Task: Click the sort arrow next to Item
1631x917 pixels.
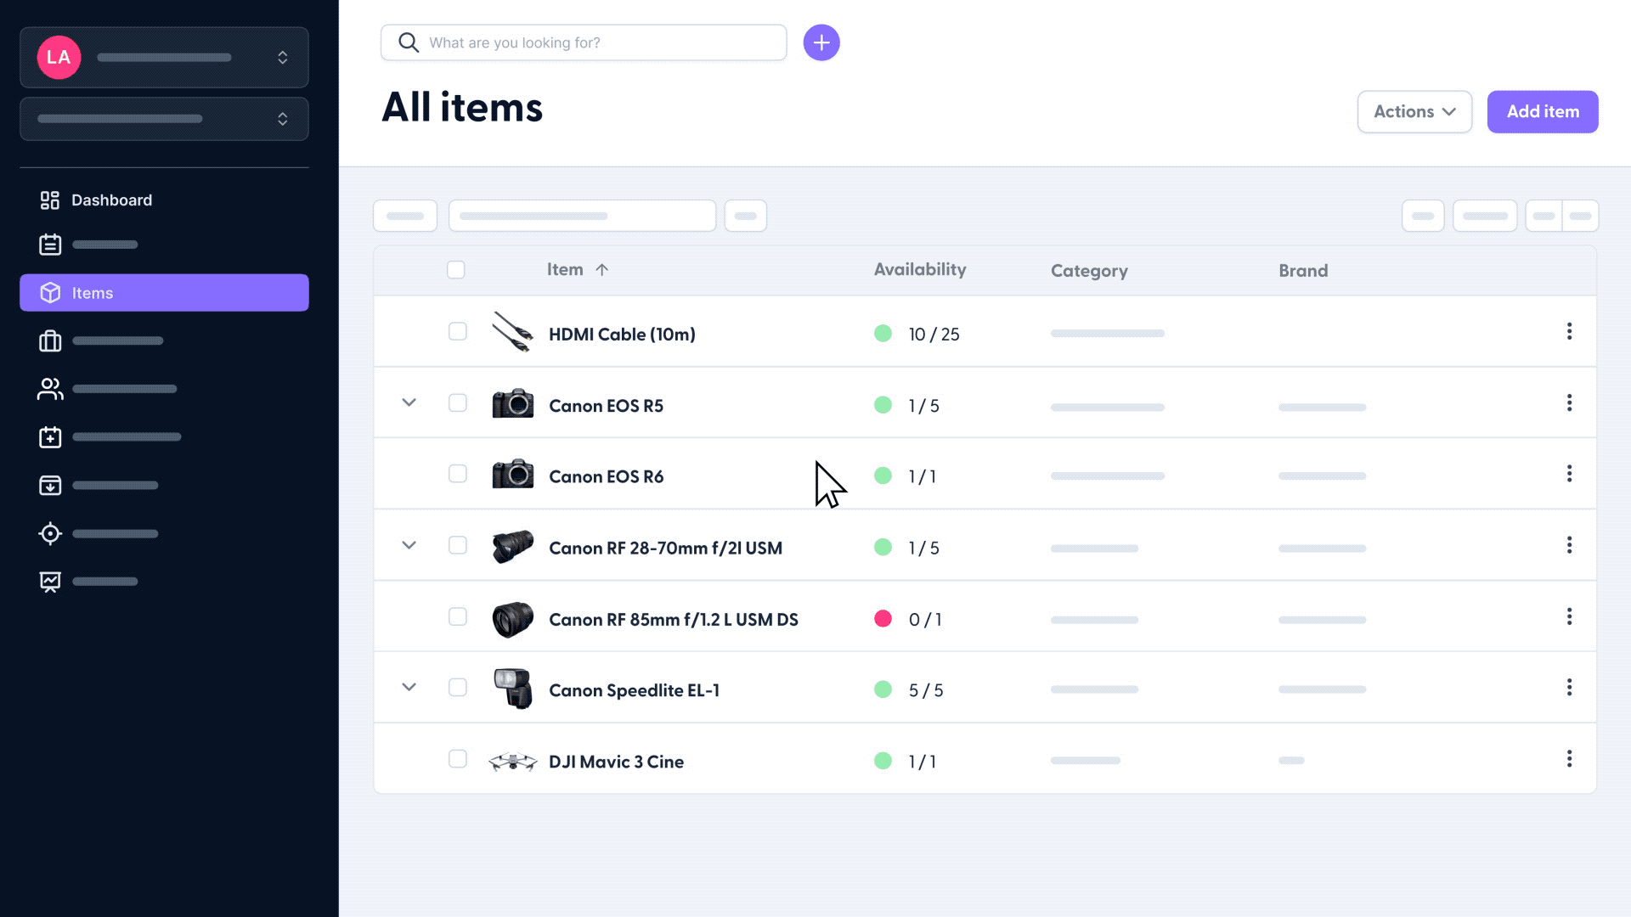Action: point(602,270)
